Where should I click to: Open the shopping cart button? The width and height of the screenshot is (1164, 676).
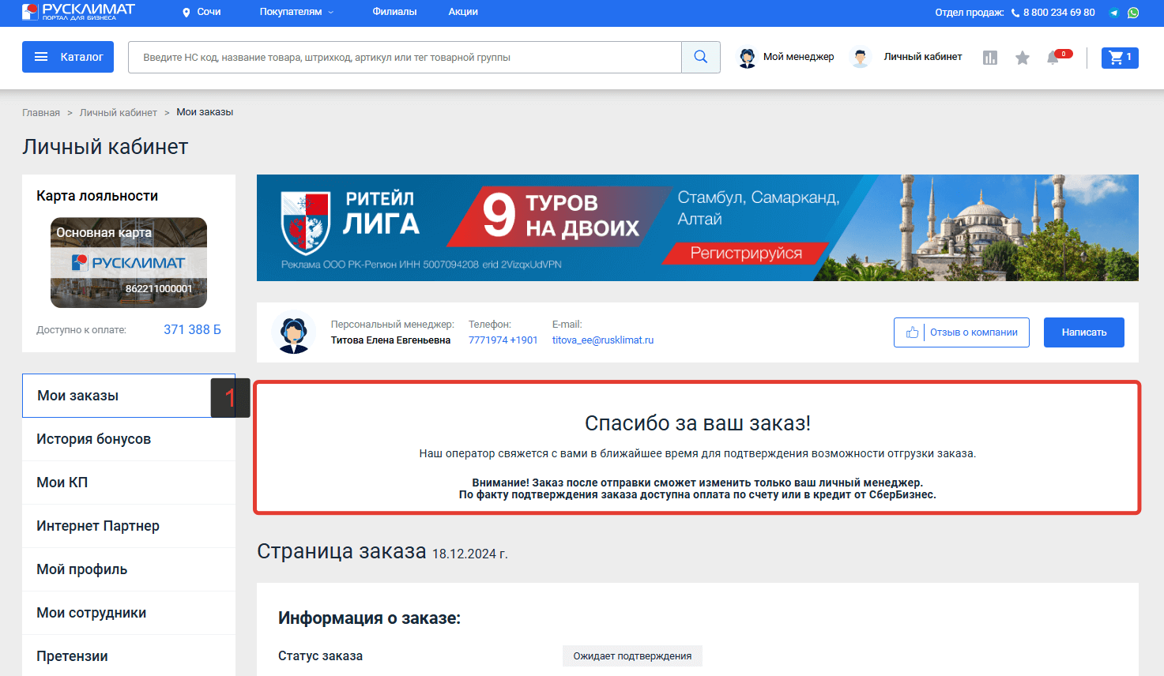(1120, 57)
